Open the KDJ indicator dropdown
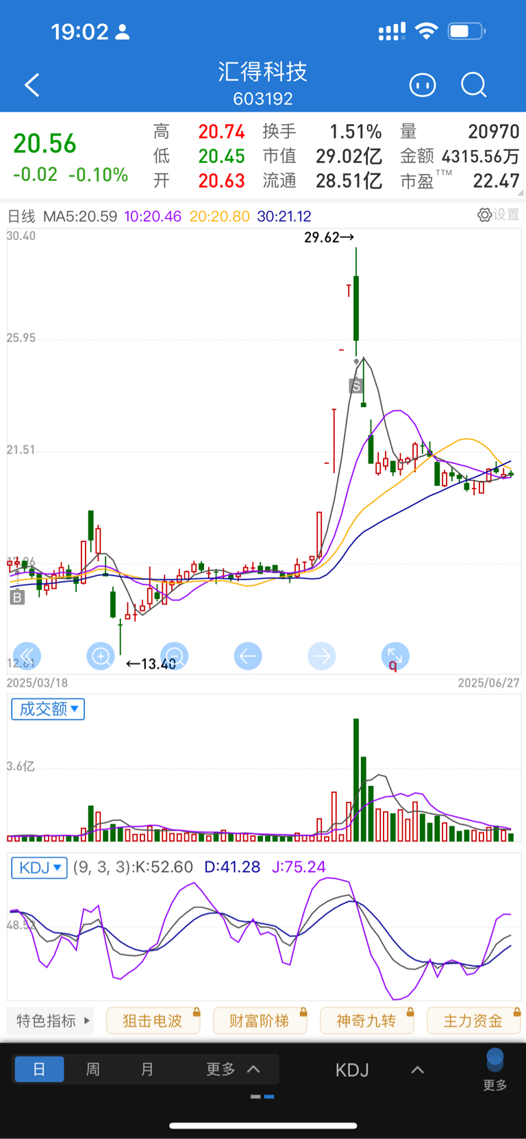The image size is (526, 1139). click(39, 868)
